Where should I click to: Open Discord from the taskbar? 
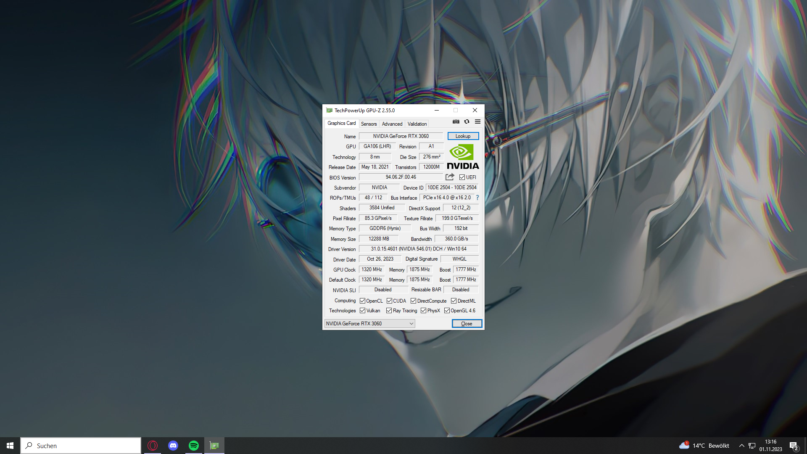pyautogui.click(x=173, y=446)
